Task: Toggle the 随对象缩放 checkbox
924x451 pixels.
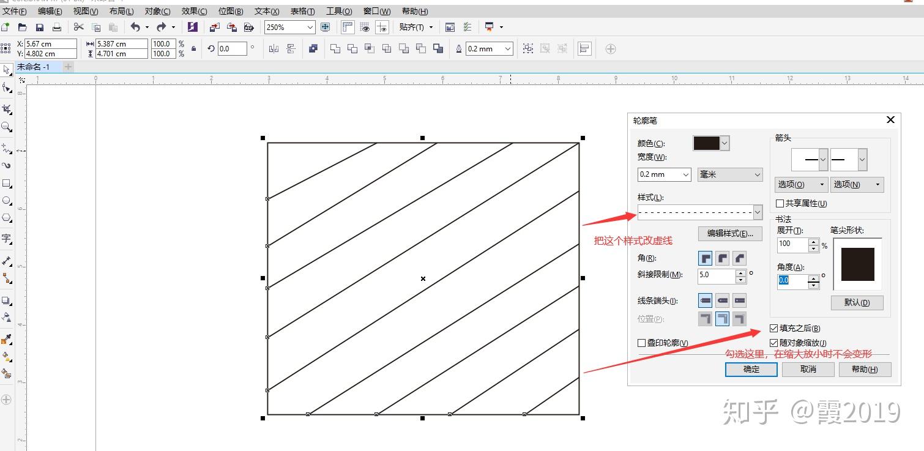Action: [774, 343]
